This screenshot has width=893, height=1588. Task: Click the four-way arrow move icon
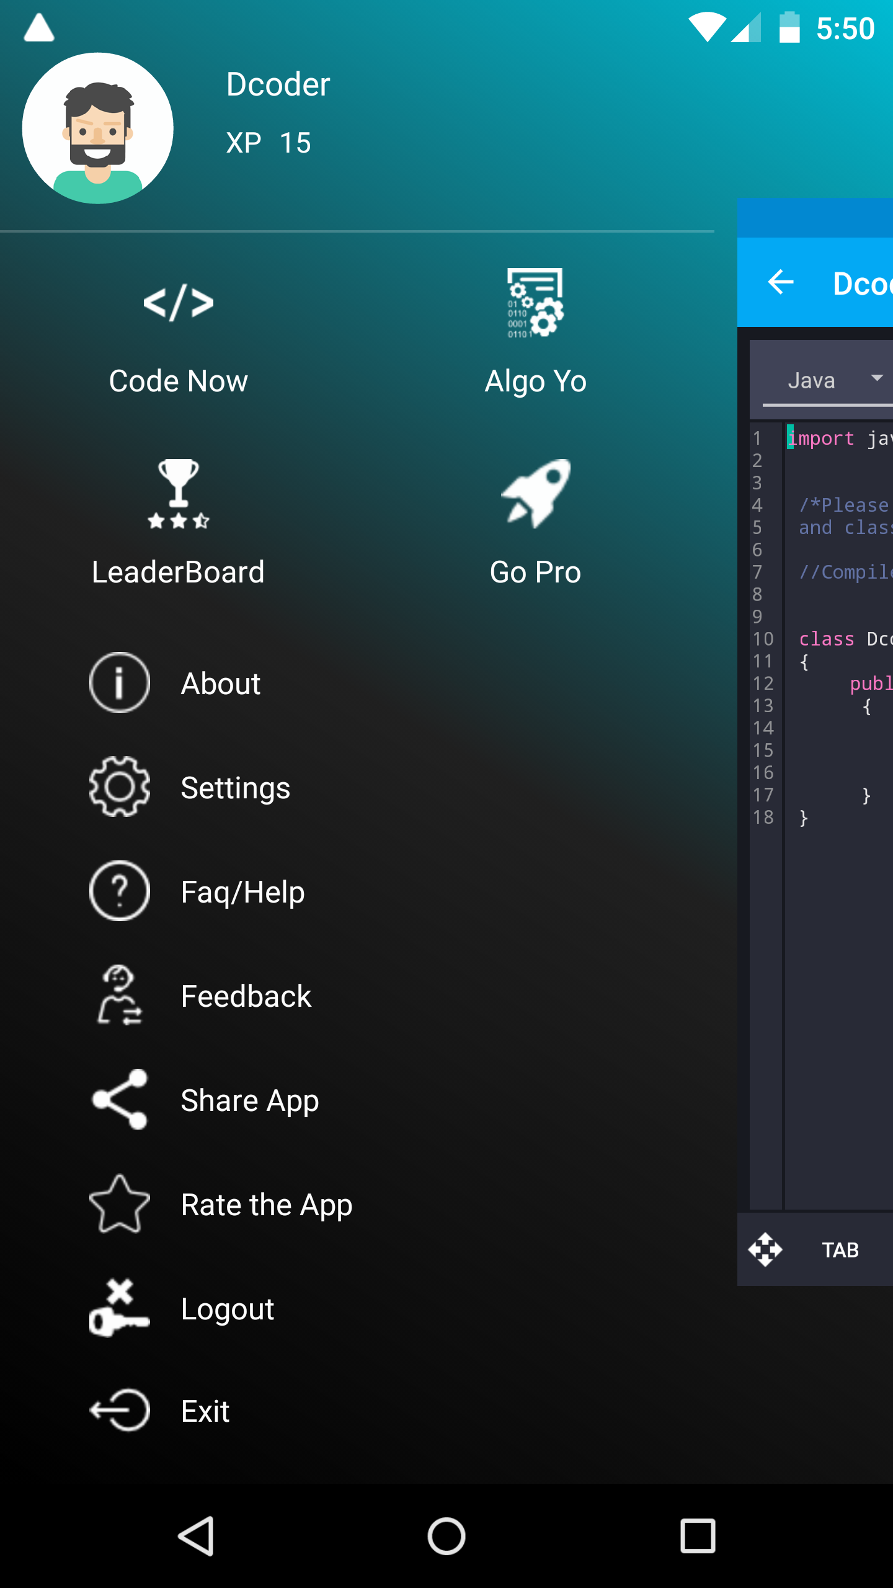tap(765, 1250)
